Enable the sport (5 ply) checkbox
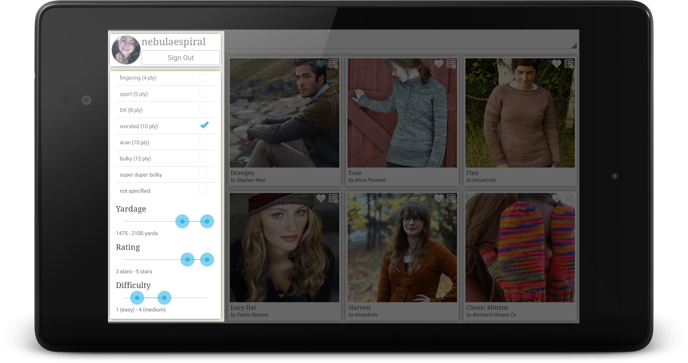 [203, 94]
